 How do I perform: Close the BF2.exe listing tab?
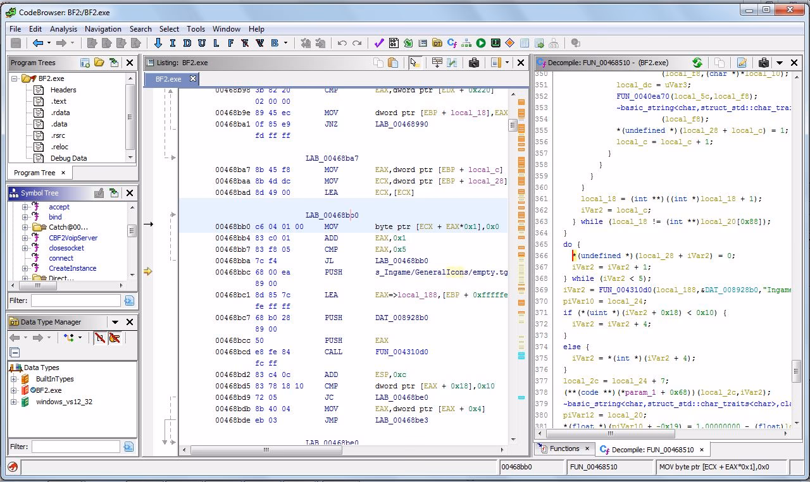pos(193,78)
